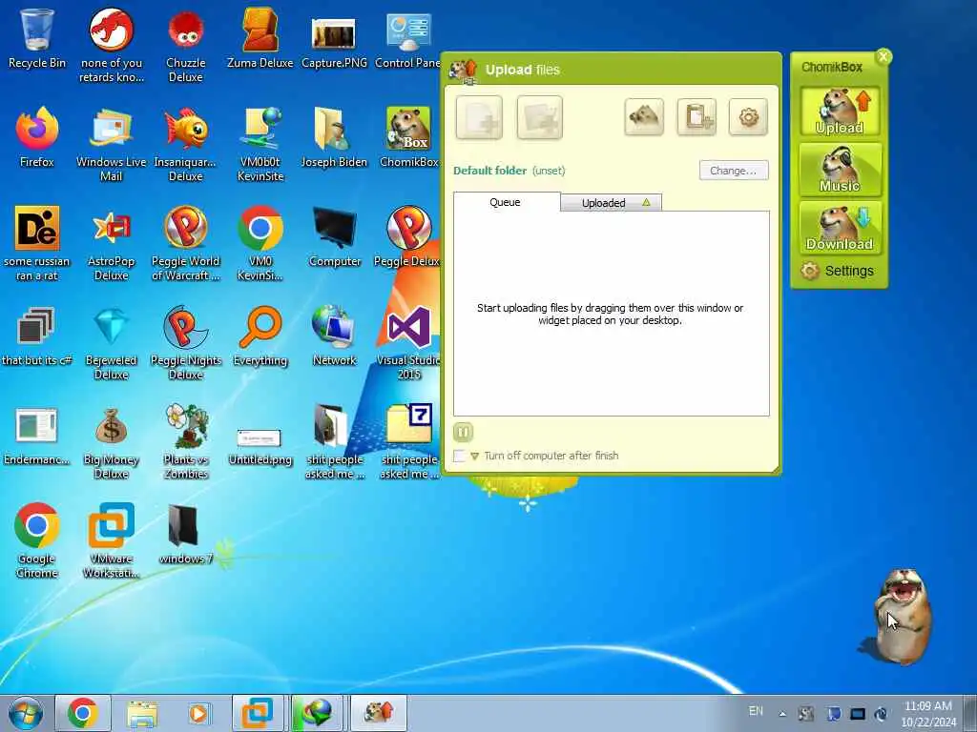Pause the upload queue
The width and height of the screenshot is (977, 732).
pos(463,432)
